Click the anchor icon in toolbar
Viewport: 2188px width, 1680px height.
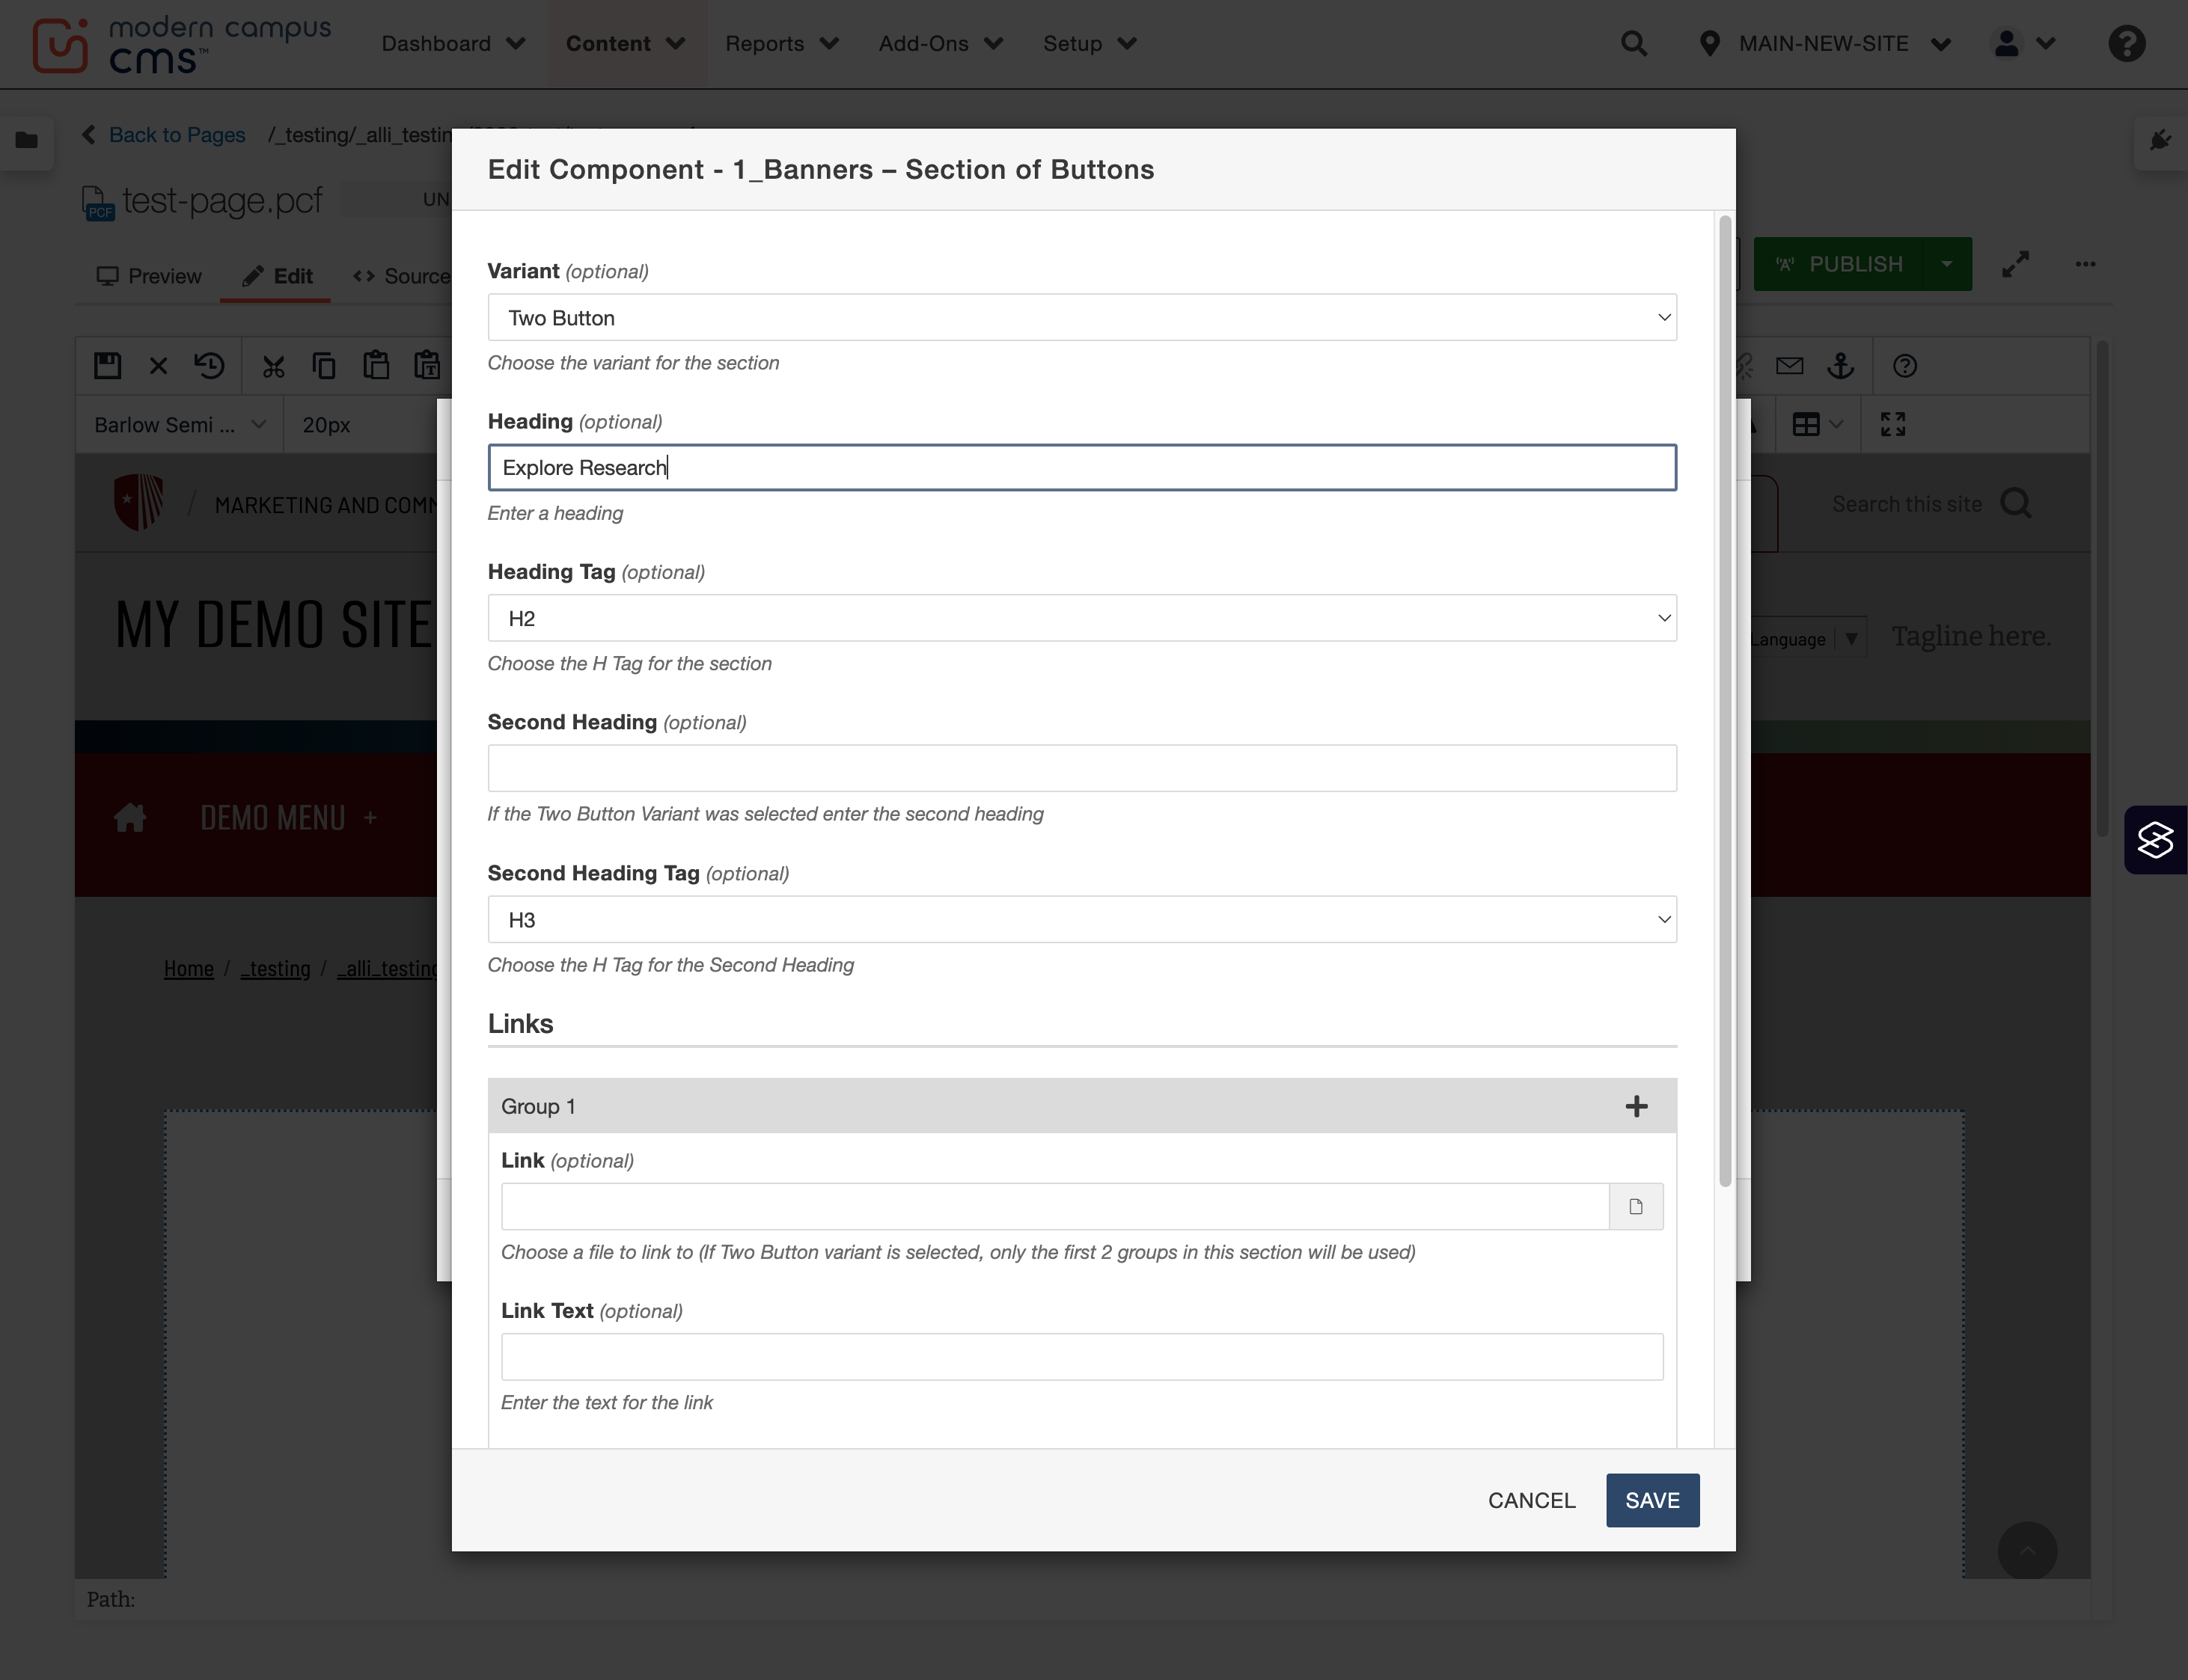[x=1841, y=365]
